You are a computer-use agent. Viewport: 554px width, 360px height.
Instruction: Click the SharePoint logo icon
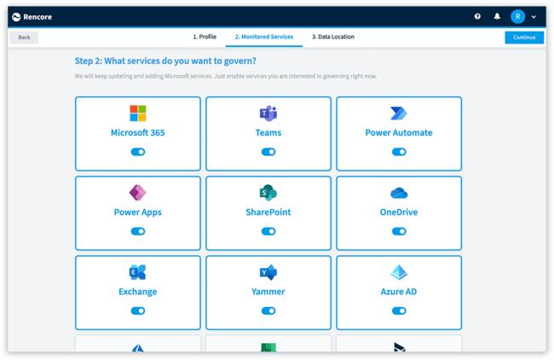click(x=268, y=193)
